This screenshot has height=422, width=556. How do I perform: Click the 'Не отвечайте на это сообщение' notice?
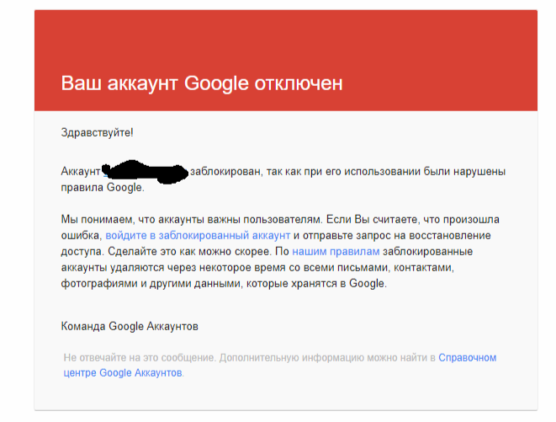click(x=139, y=357)
